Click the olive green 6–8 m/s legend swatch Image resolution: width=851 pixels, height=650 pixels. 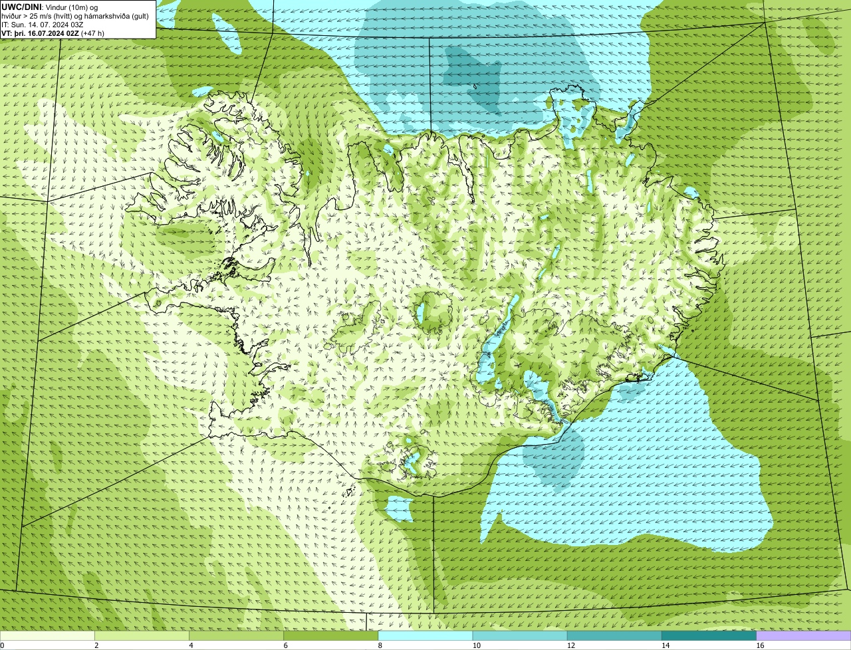coord(331,635)
